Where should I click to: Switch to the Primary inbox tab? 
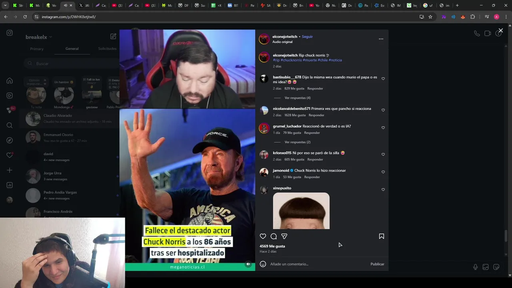coord(37,49)
